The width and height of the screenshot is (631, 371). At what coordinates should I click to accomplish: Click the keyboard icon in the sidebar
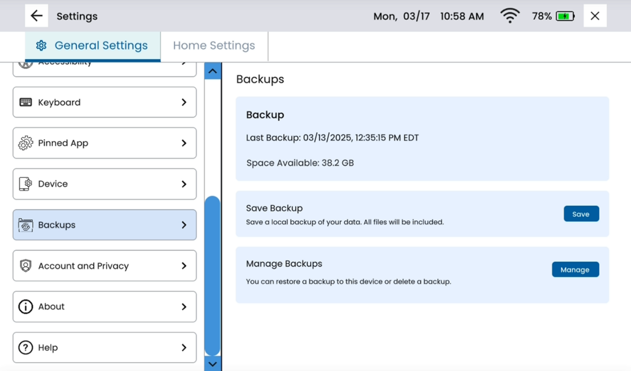[x=26, y=102]
